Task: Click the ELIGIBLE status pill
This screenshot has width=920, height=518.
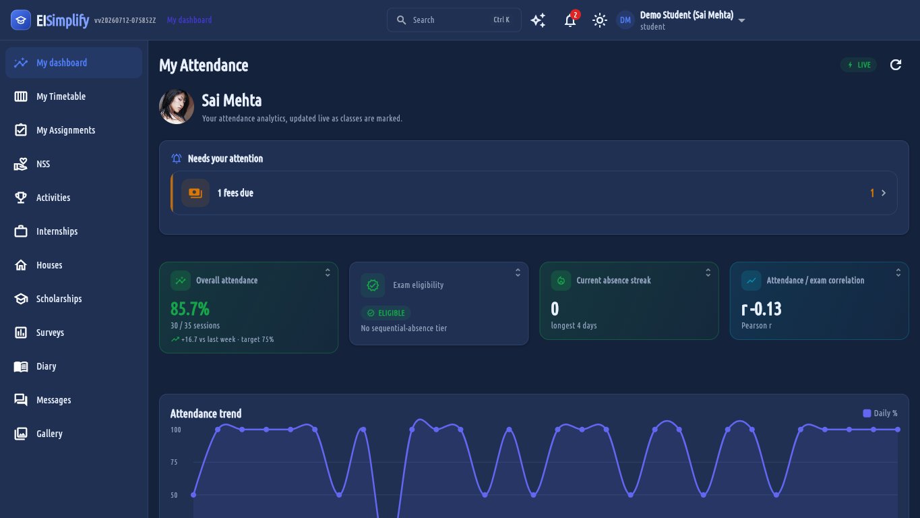Action: click(x=386, y=313)
